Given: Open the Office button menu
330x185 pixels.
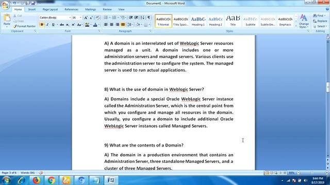Looking at the screenshot, I should [x=5, y=5].
